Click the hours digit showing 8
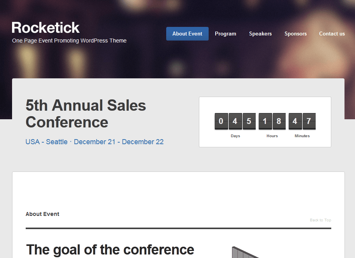This screenshot has width=355, height=258. 279,121
